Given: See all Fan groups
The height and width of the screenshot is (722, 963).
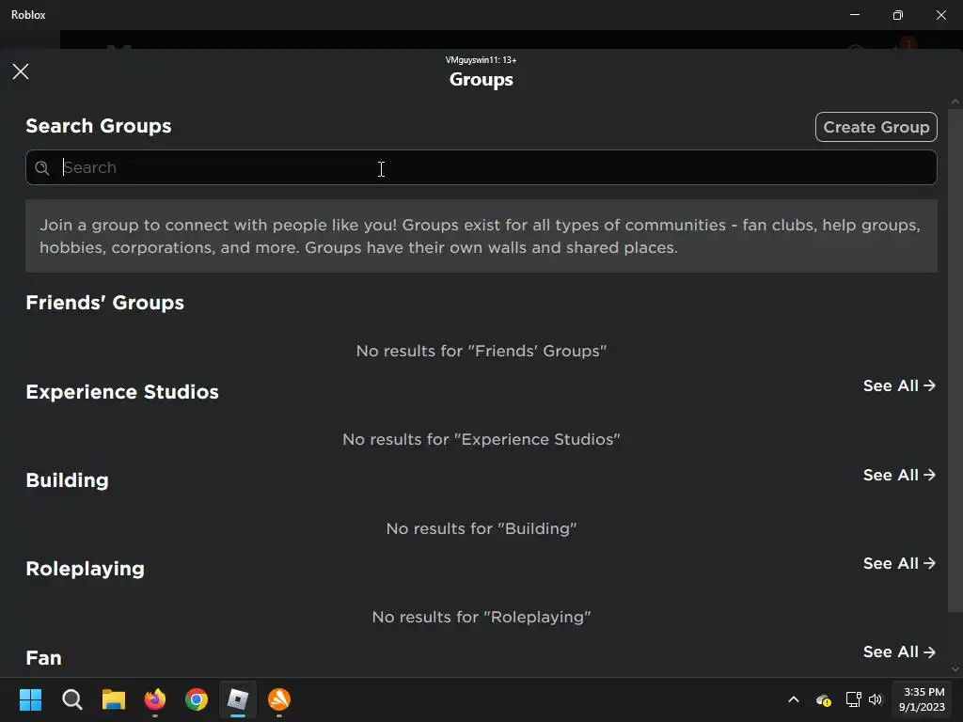Looking at the screenshot, I should pos(899,651).
